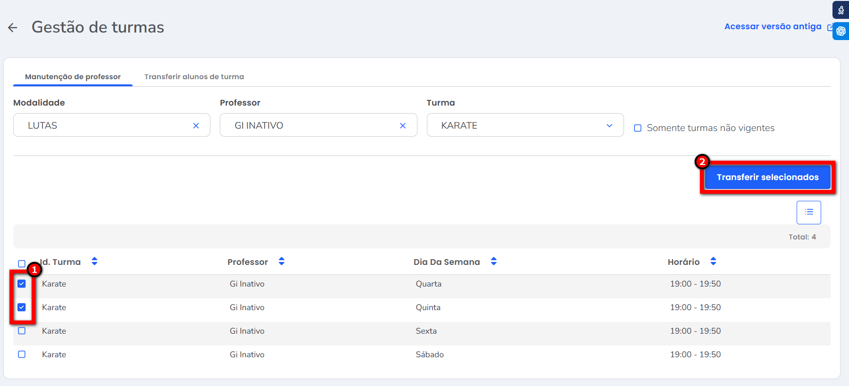
Task: Open the list view options icon
Action: click(808, 213)
